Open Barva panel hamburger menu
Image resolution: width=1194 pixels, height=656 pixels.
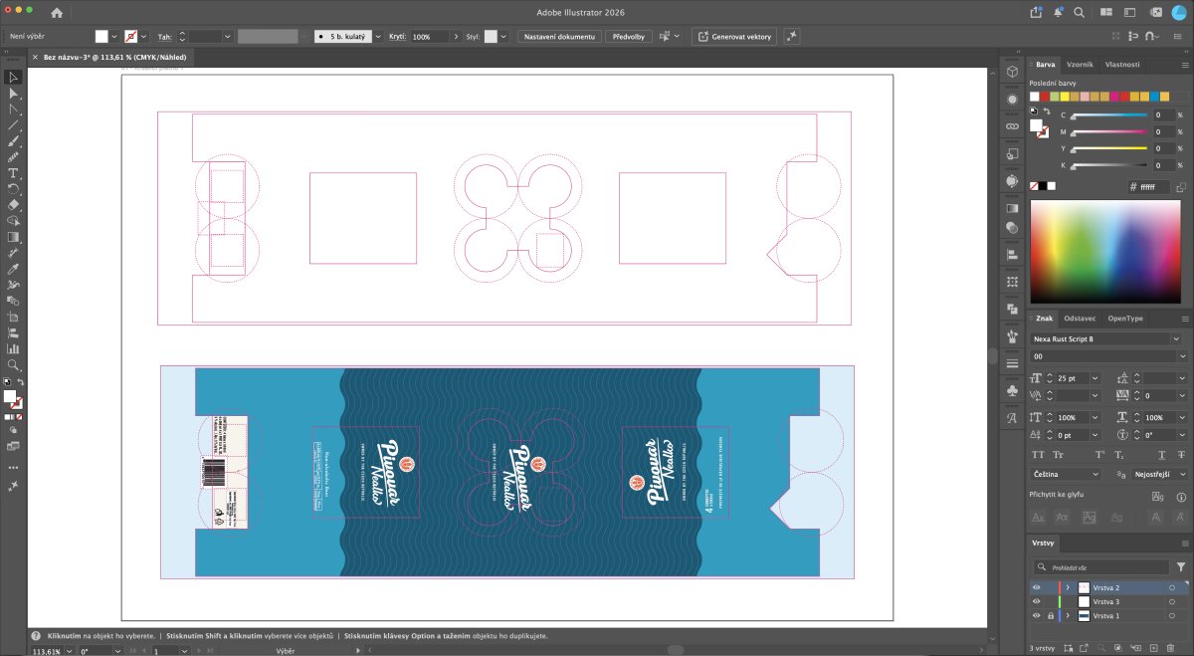point(1184,64)
